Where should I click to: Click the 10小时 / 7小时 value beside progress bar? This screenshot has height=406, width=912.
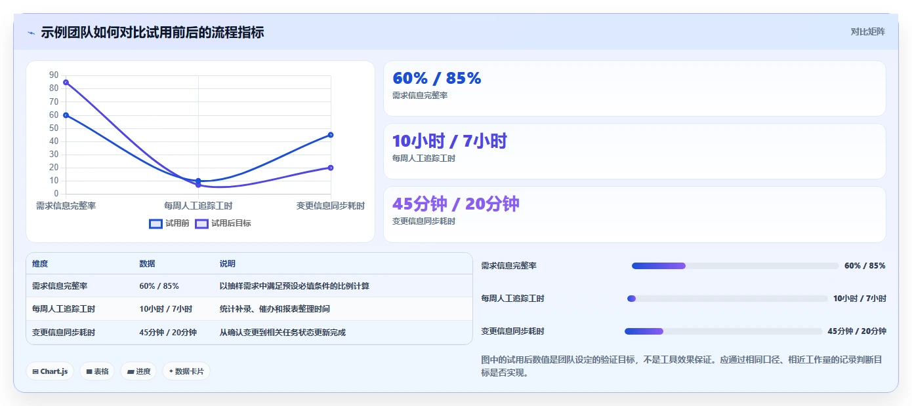tap(860, 299)
